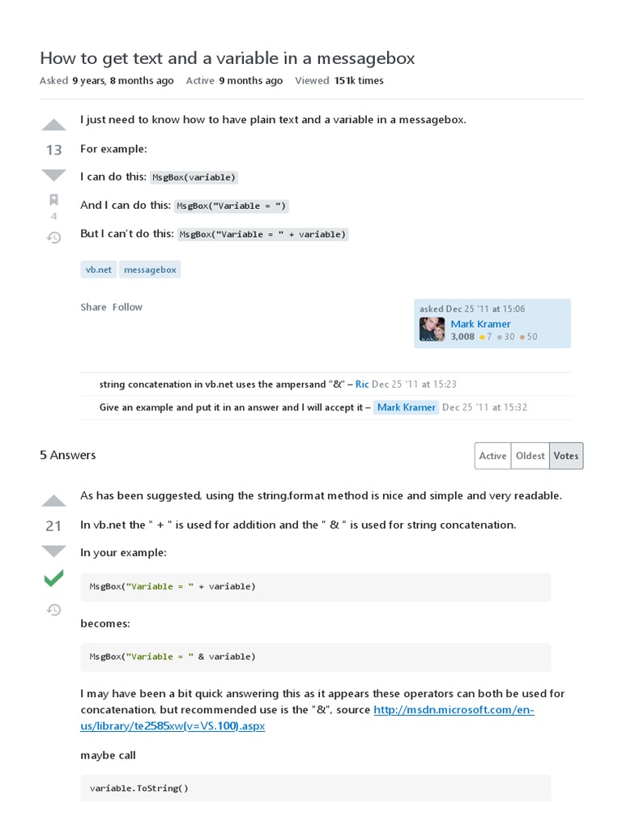The width and height of the screenshot is (622, 829).
Task: Sort answers by Votes
Action: pyautogui.click(x=566, y=456)
